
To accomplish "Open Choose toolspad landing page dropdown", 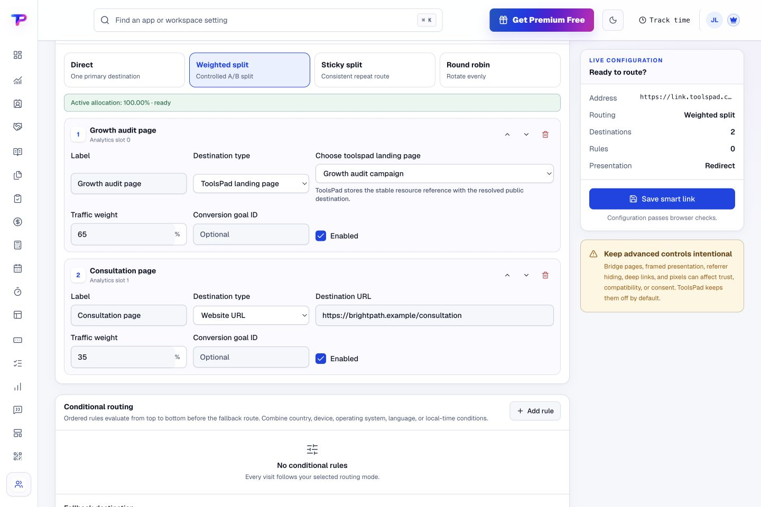I will pos(434,173).
